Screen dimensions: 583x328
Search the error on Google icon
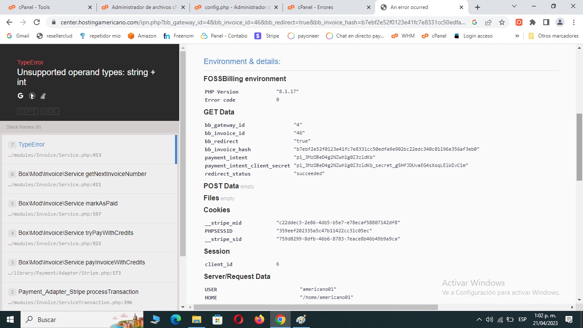point(20,96)
